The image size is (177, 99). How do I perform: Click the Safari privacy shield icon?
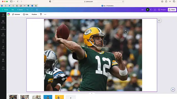tap(50, 1)
